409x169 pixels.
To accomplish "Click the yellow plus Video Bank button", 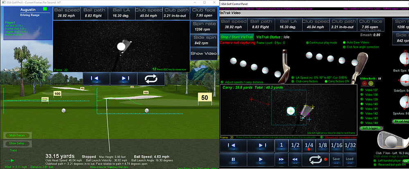I will coord(371,83).
